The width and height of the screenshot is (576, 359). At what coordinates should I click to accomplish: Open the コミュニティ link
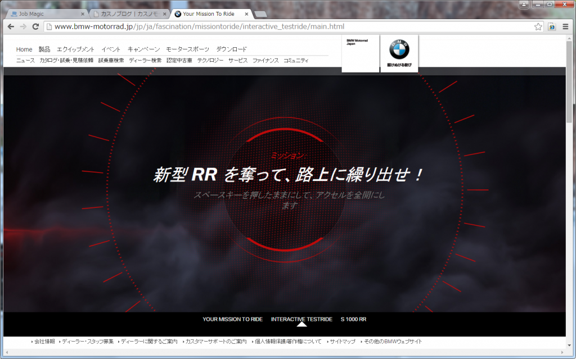point(296,61)
